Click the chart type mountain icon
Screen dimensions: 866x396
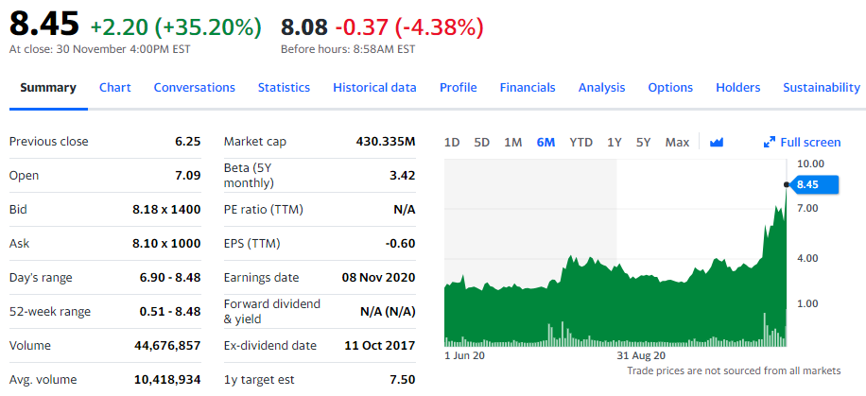717,143
